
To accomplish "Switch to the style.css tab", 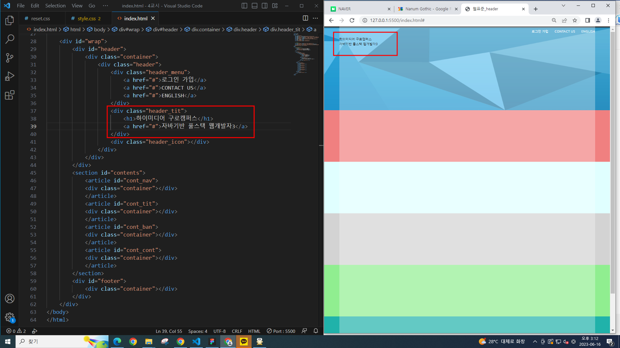I will click(x=87, y=19).
